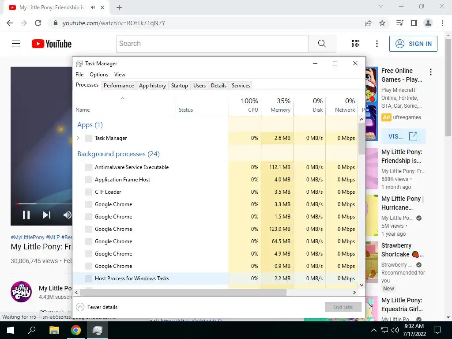Switch to Startup tab
452x339 pixels.
coord(179,86)
